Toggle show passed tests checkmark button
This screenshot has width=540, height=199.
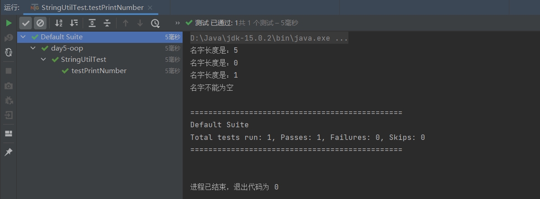26,23
